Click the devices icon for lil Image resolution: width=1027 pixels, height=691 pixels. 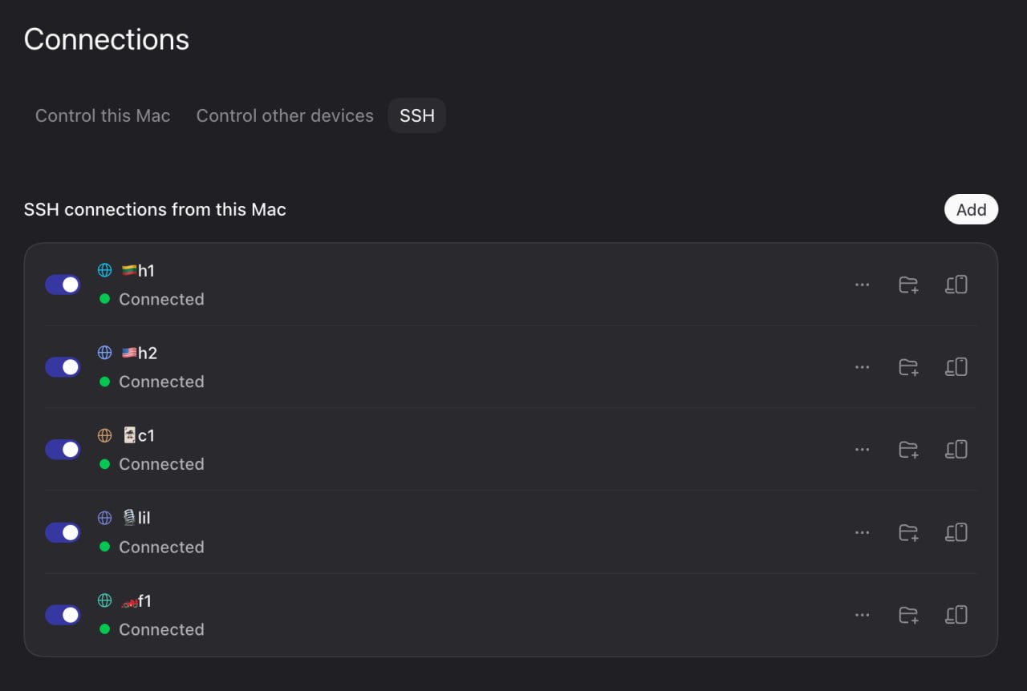[x=956, y=532]
